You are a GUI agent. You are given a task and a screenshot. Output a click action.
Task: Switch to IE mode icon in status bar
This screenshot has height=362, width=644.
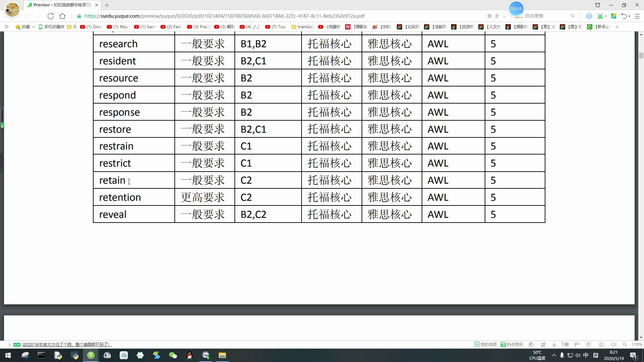[x=589, y=344]
